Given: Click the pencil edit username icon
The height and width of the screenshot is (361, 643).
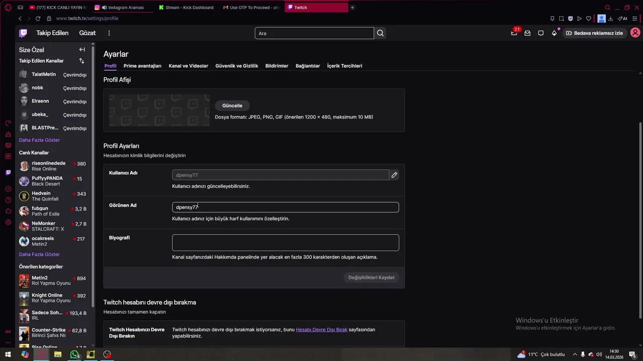Looking at the screenshot, I should coord(394,175).
